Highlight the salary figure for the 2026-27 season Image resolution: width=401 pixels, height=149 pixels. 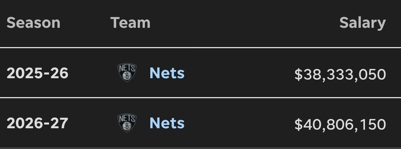tap(340, 124)
